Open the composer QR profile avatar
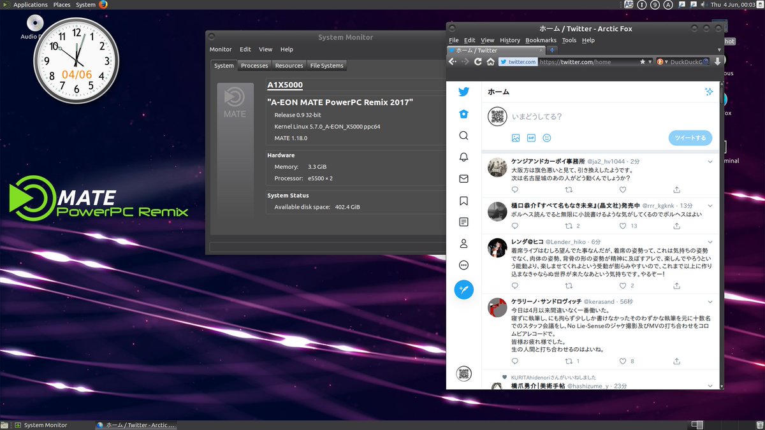 [x=498, y=117]
